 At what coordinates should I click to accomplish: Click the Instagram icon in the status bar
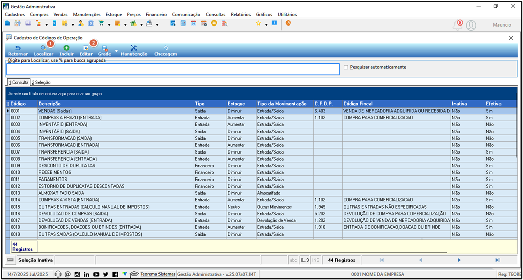pyautogui.click(x=77, y=274)
